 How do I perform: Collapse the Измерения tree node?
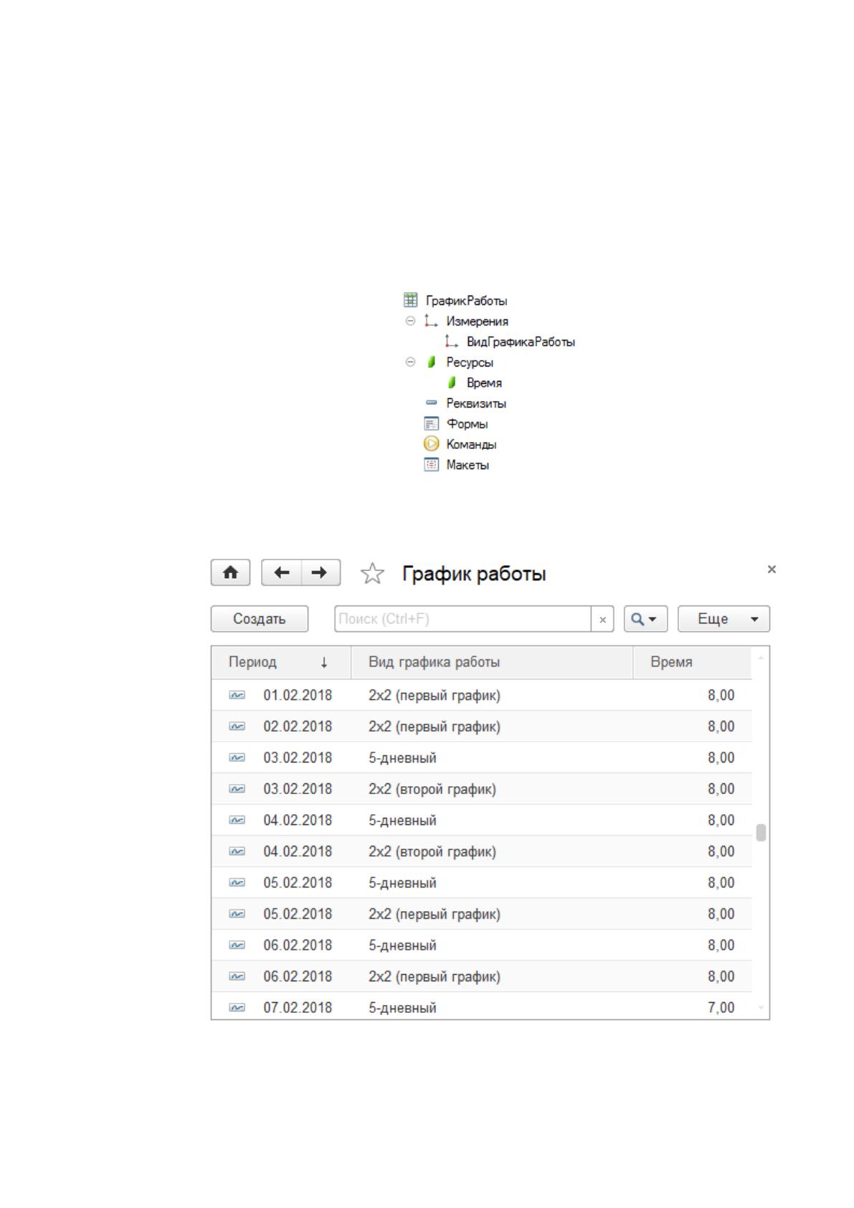point(410,321)
